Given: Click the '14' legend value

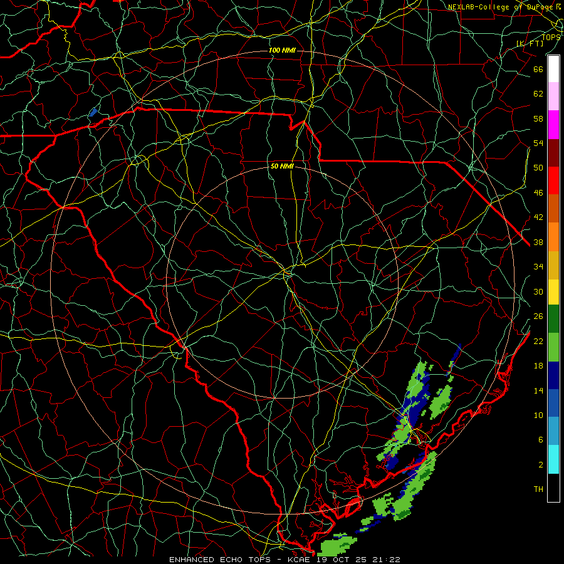Looking at the screenshot, I should tap(538, 390).
